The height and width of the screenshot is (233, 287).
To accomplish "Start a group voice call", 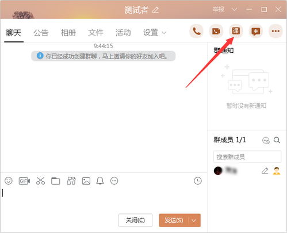I will tap(197, 31).
